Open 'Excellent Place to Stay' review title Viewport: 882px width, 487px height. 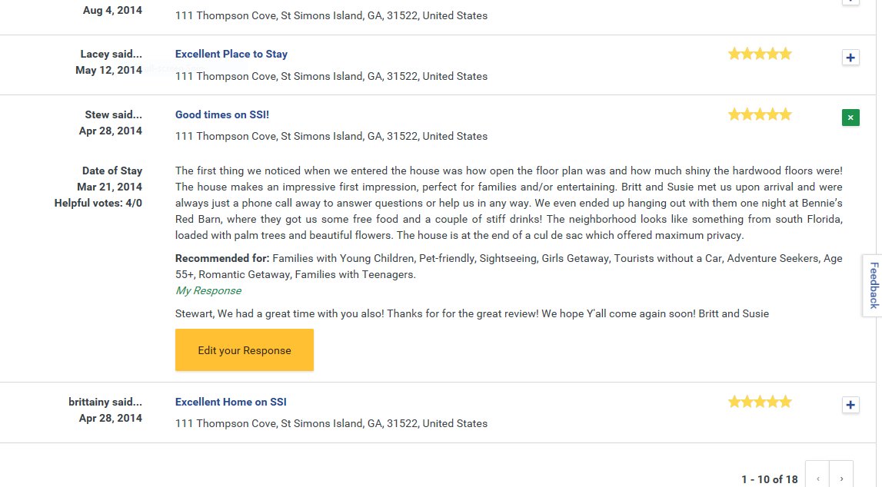pyautogui.click(x=231, y=54)
